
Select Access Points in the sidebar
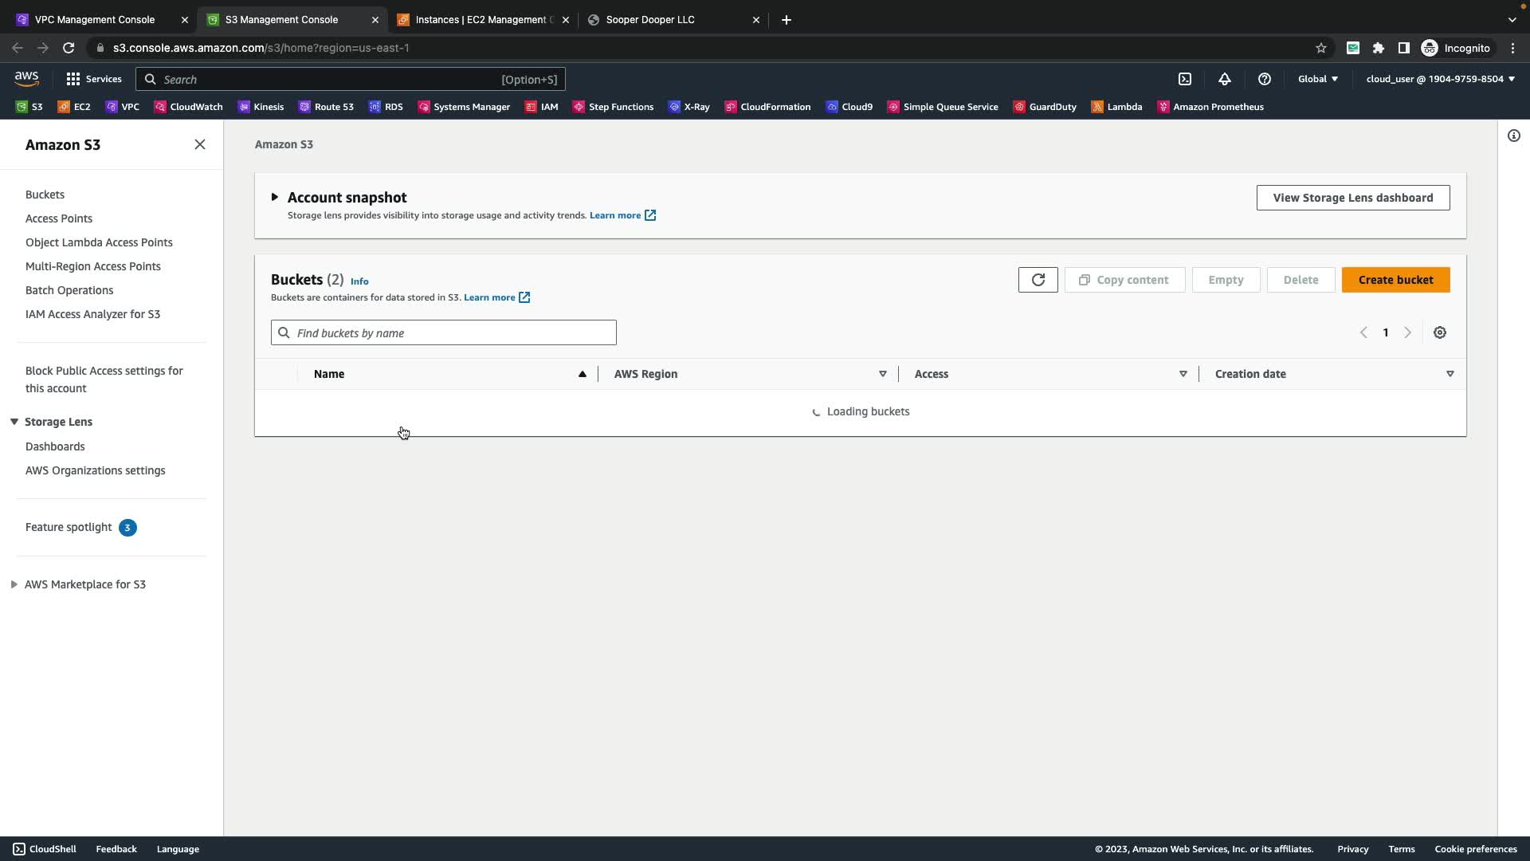[x=59, y=218]
